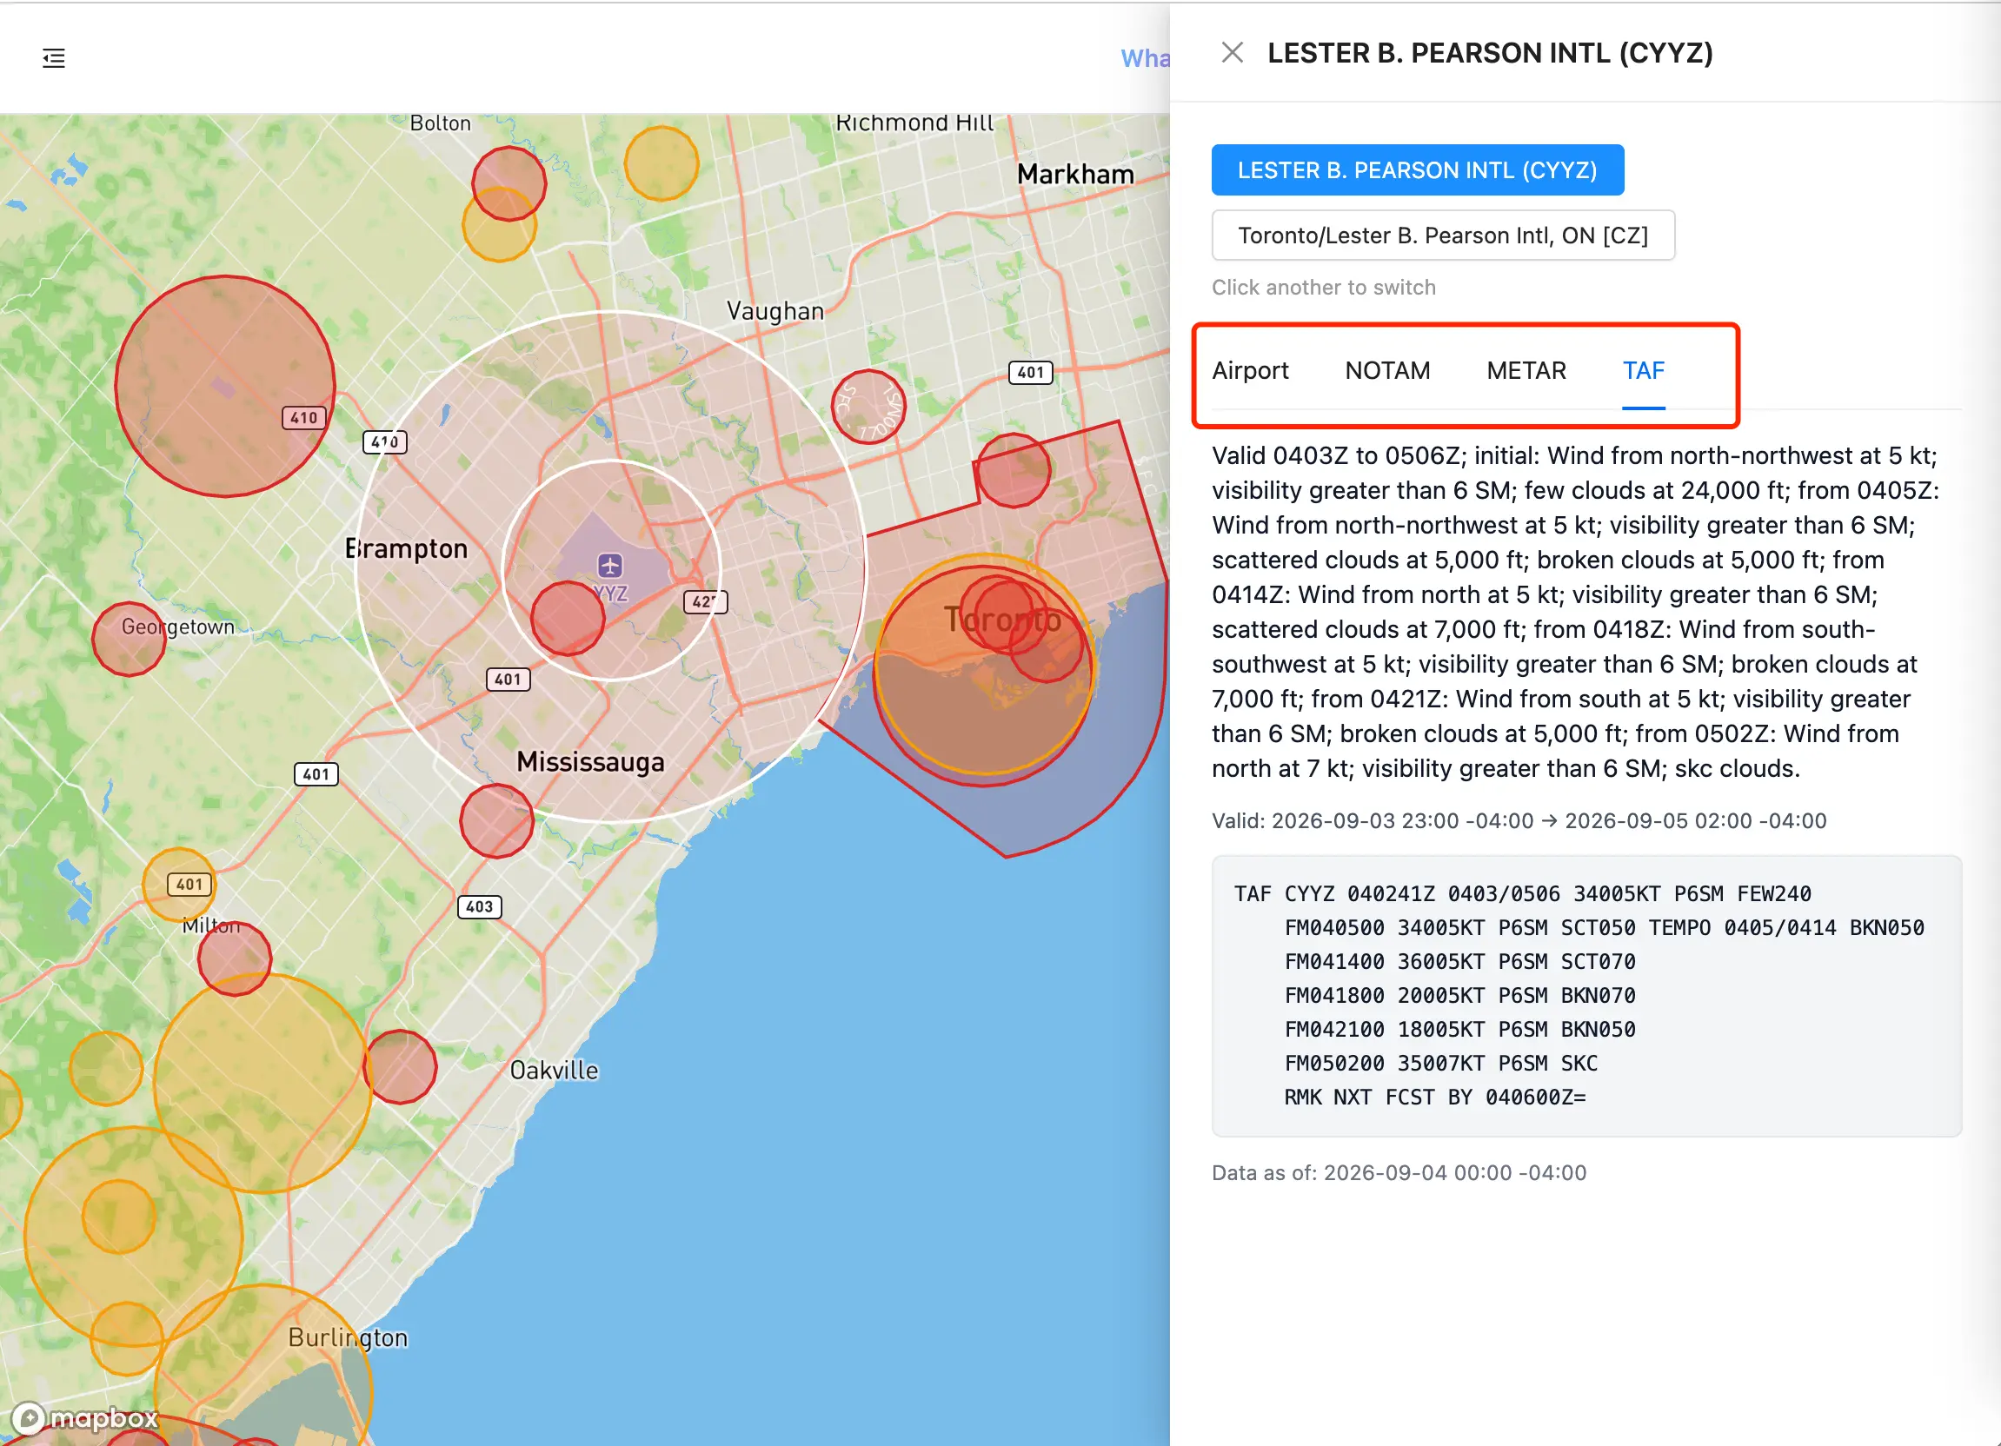Click the Valid 2026-09-03 23:00 time range text
This screenshot has height=1446, width=2001.
1519,820
